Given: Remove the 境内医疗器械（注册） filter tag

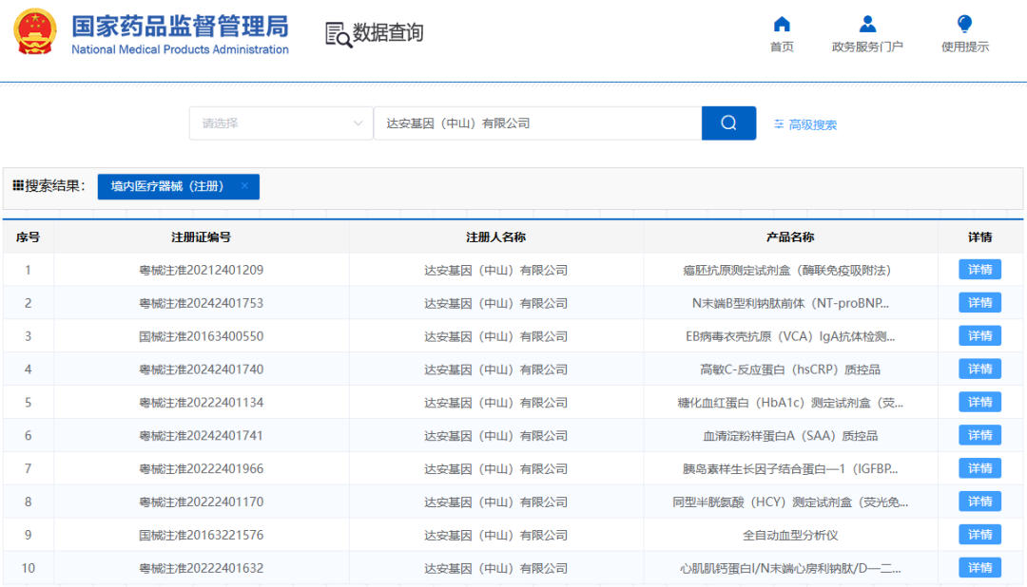Looking at the screenshot, I should [x=244, y=186].
